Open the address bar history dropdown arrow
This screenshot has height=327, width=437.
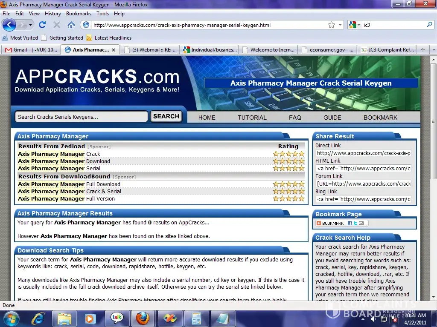(x=340, y=25)
